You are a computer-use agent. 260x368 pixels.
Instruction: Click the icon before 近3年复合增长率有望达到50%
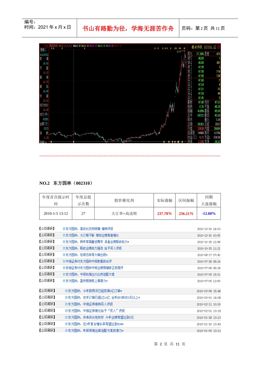pos(66,324)
